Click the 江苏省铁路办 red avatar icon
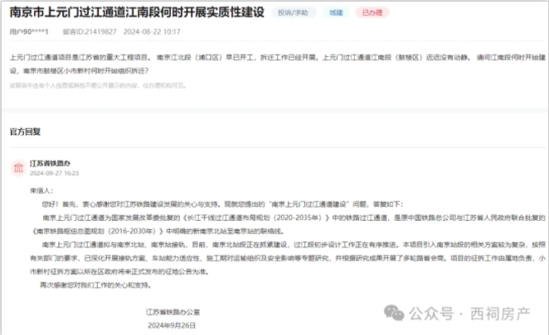The height and width of the screenshot is (335, 549). pos(17,168)
